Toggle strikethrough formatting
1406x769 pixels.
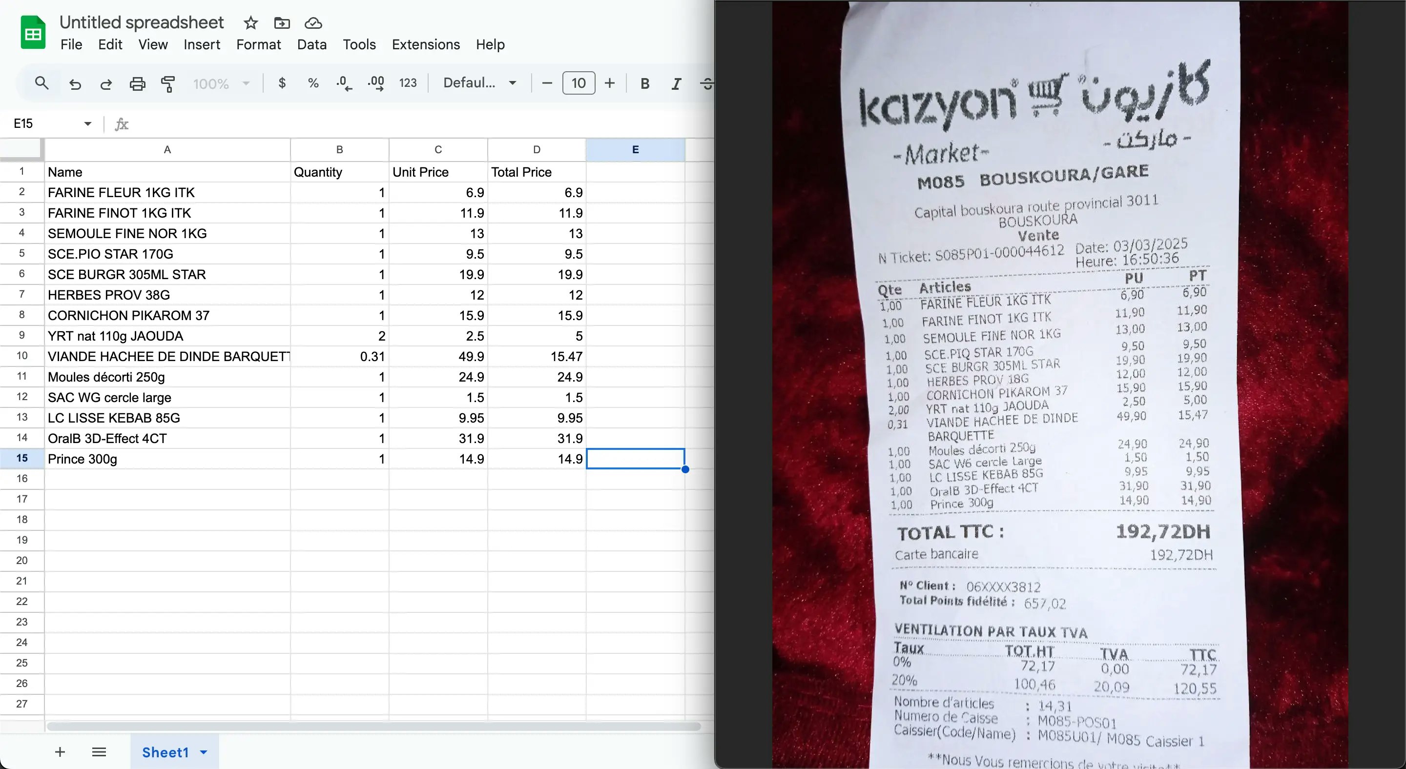(707, 83)
